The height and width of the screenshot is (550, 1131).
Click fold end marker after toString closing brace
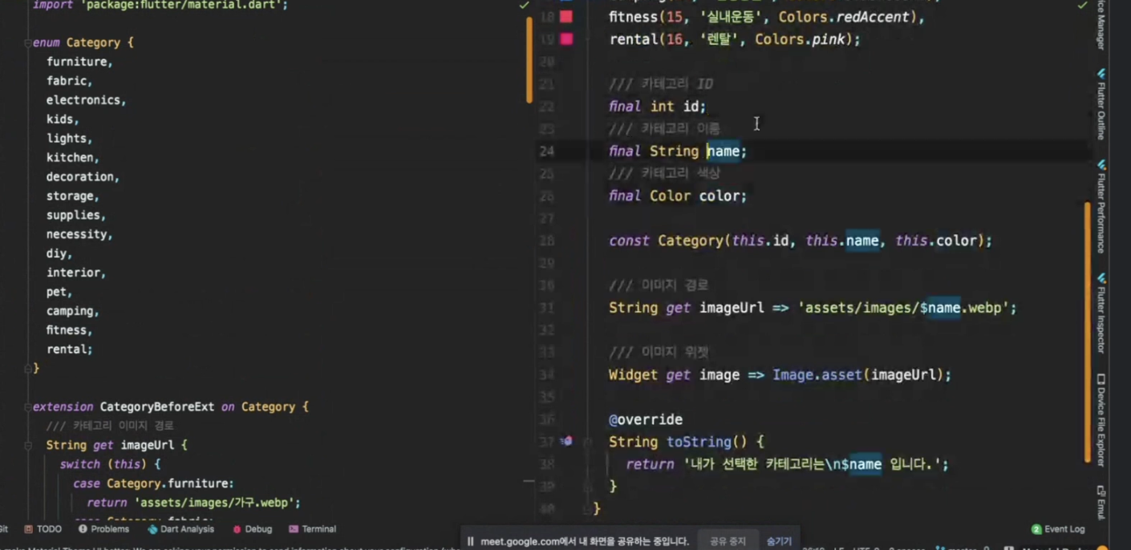click(x=587, y=487)
